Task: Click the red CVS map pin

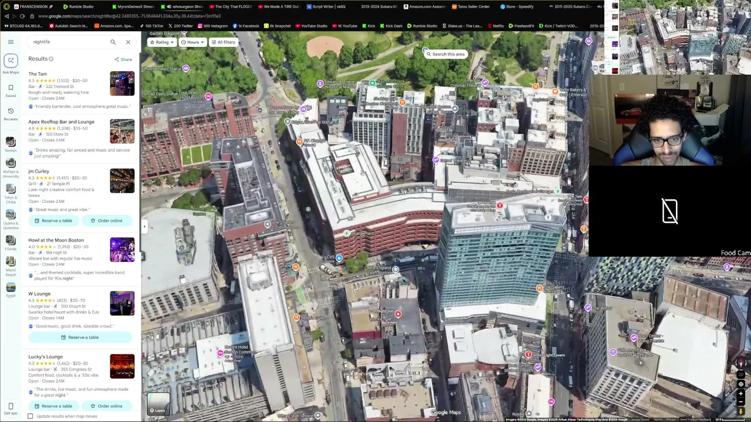Action: click(x=339, y=258)
